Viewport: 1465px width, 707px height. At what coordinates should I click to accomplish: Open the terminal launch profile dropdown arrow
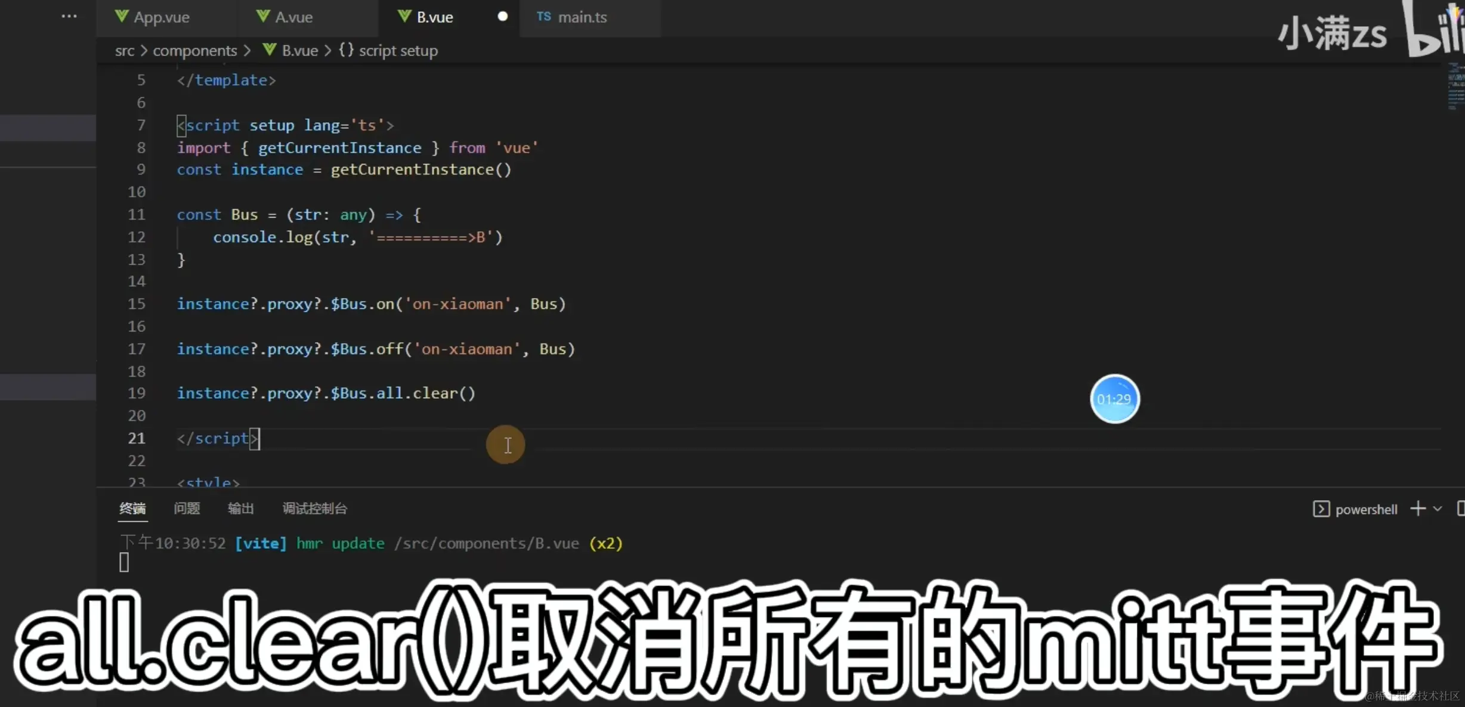[x=1438, y=509]
